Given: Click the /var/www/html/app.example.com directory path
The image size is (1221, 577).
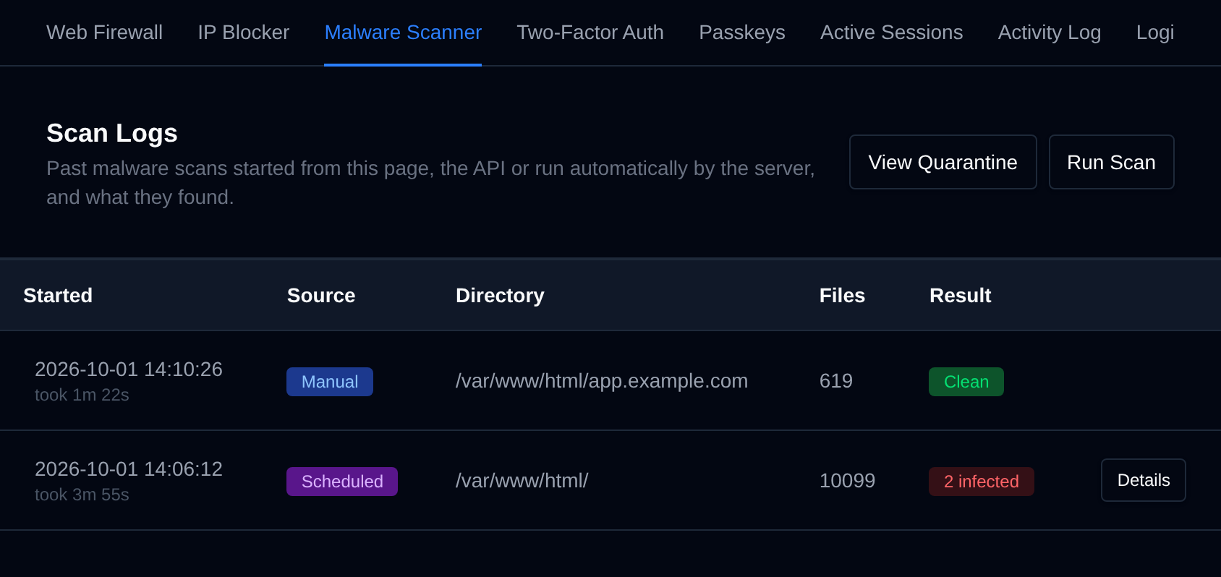Looking at the screenshot, I should 602,381.
